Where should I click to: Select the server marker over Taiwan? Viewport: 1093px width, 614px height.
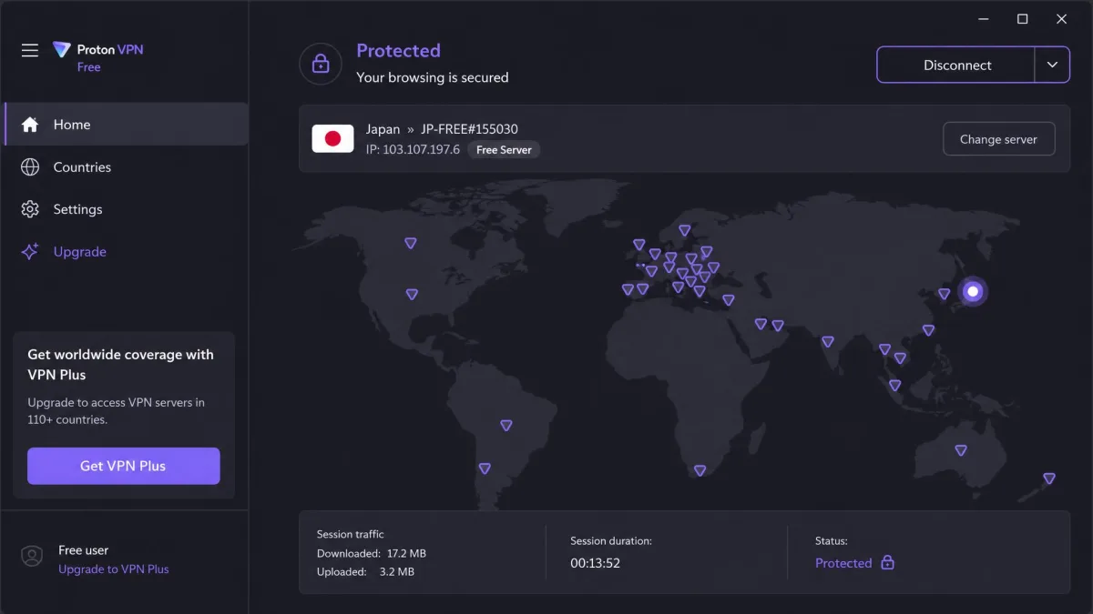[928, 331]
